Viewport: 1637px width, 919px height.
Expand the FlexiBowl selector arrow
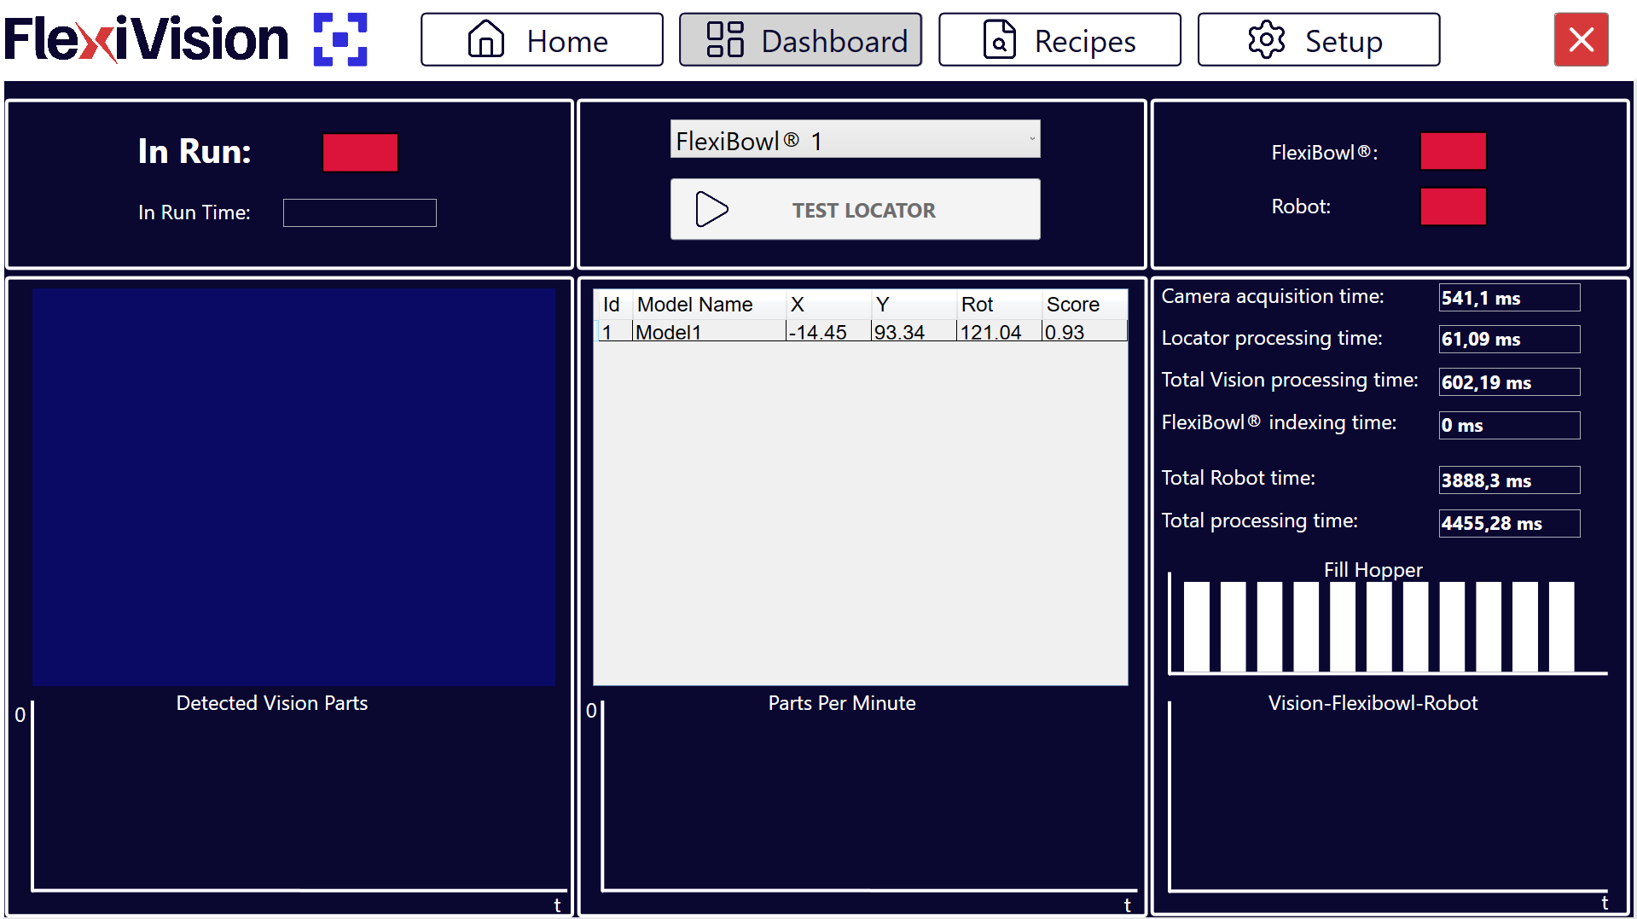[x=1031, y=139]
